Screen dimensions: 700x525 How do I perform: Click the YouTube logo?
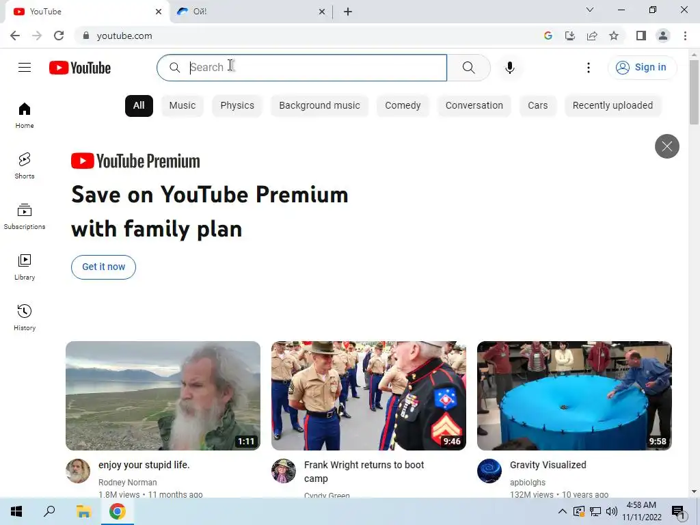pyautogui.click(x=80, y=68)
